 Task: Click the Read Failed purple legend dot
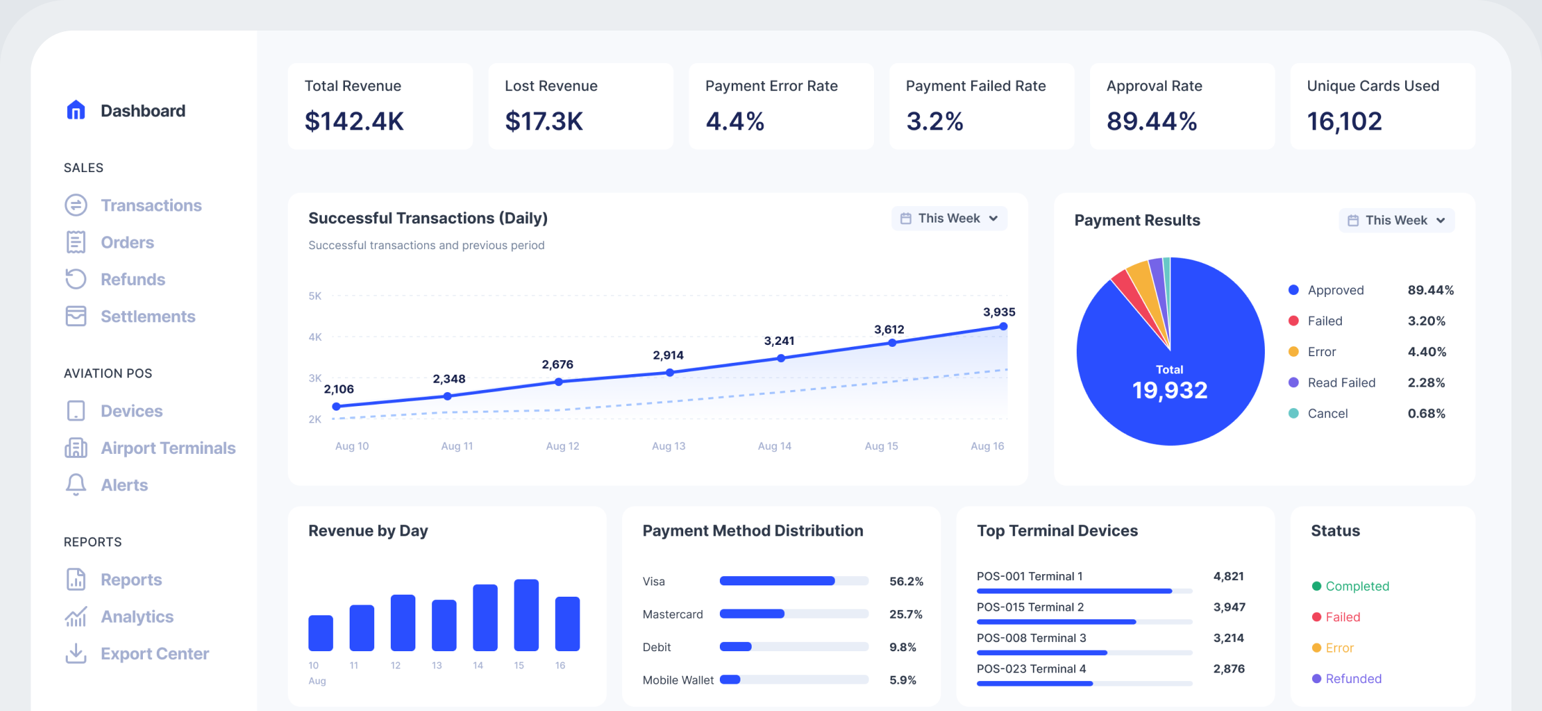pyautogui.click(x=1293, y=383)
